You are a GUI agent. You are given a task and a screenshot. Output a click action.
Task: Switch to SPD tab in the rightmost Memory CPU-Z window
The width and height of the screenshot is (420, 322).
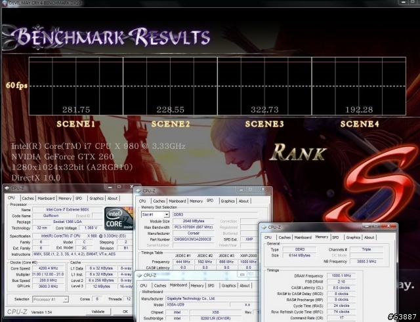[x=335, y=237]
